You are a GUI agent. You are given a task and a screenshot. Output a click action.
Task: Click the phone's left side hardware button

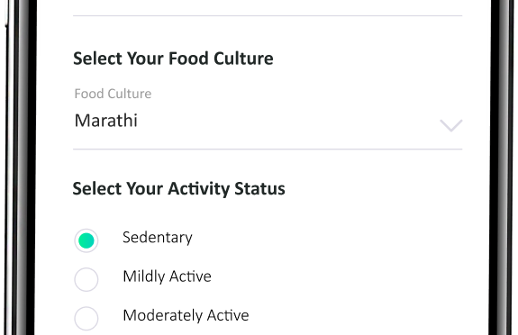click(x=6, y=14)
